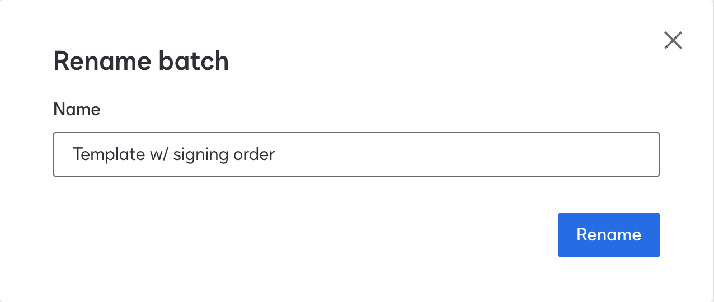Submit the dialog using the Rename button
The width and height of the screenshot is (714, 302).
(609, 235)
